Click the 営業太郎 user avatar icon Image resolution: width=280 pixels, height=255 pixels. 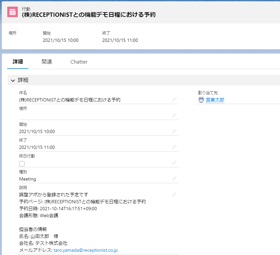(x=201, y=100)
